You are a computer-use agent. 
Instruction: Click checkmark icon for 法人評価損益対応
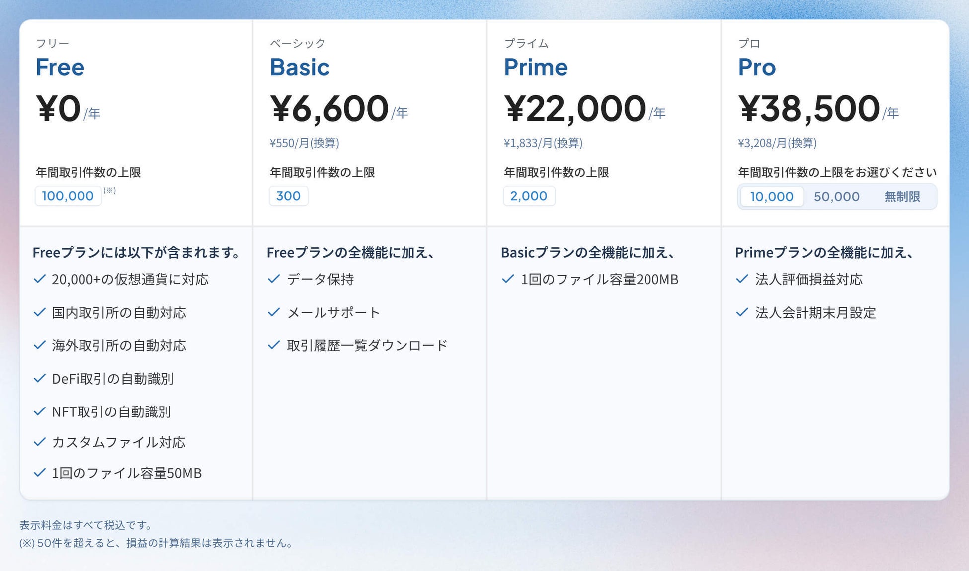742,279
